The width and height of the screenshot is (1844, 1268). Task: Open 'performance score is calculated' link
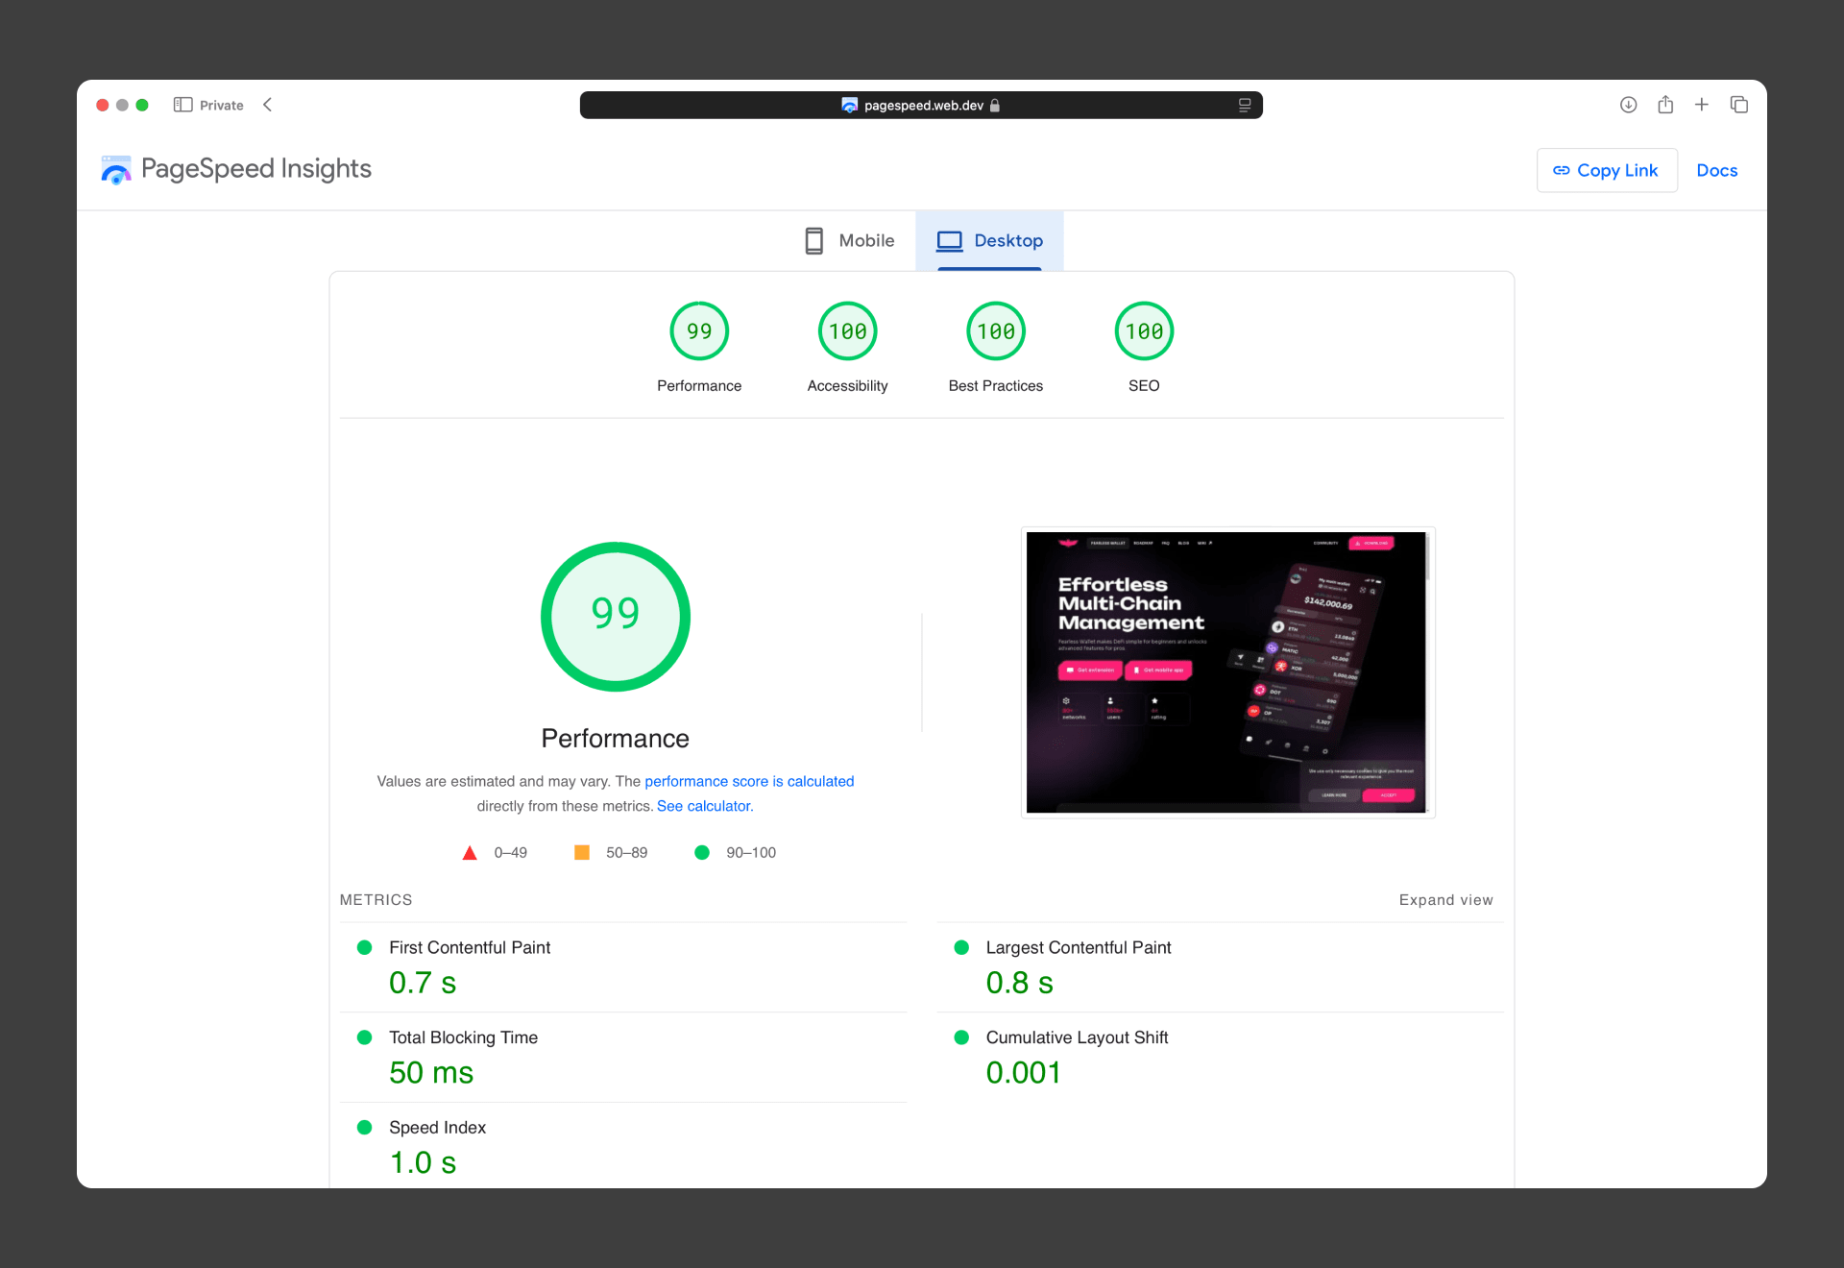click(749, 781)
